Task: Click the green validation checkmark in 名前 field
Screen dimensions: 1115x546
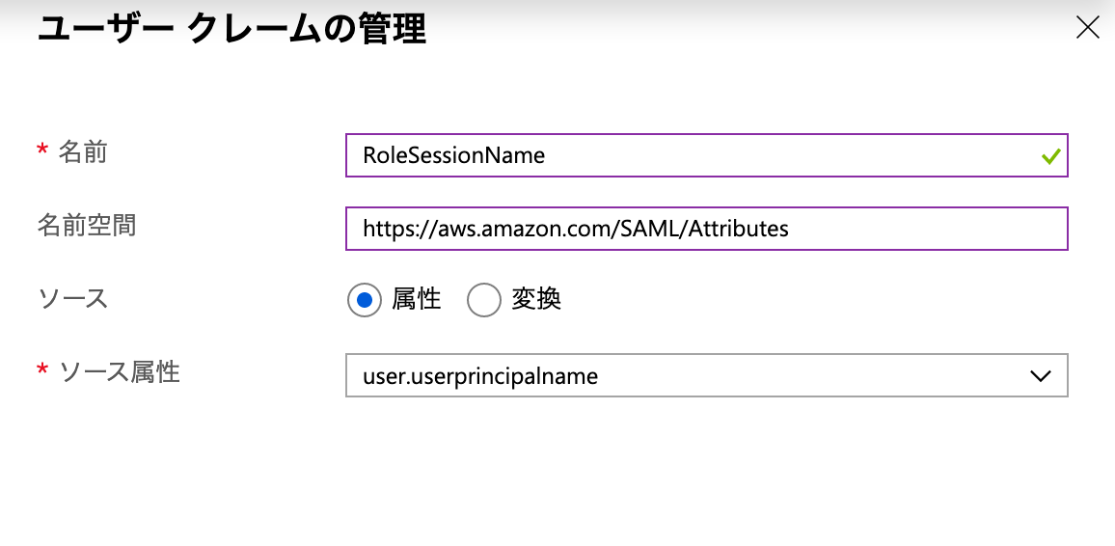Action: tap(1051, 155)
